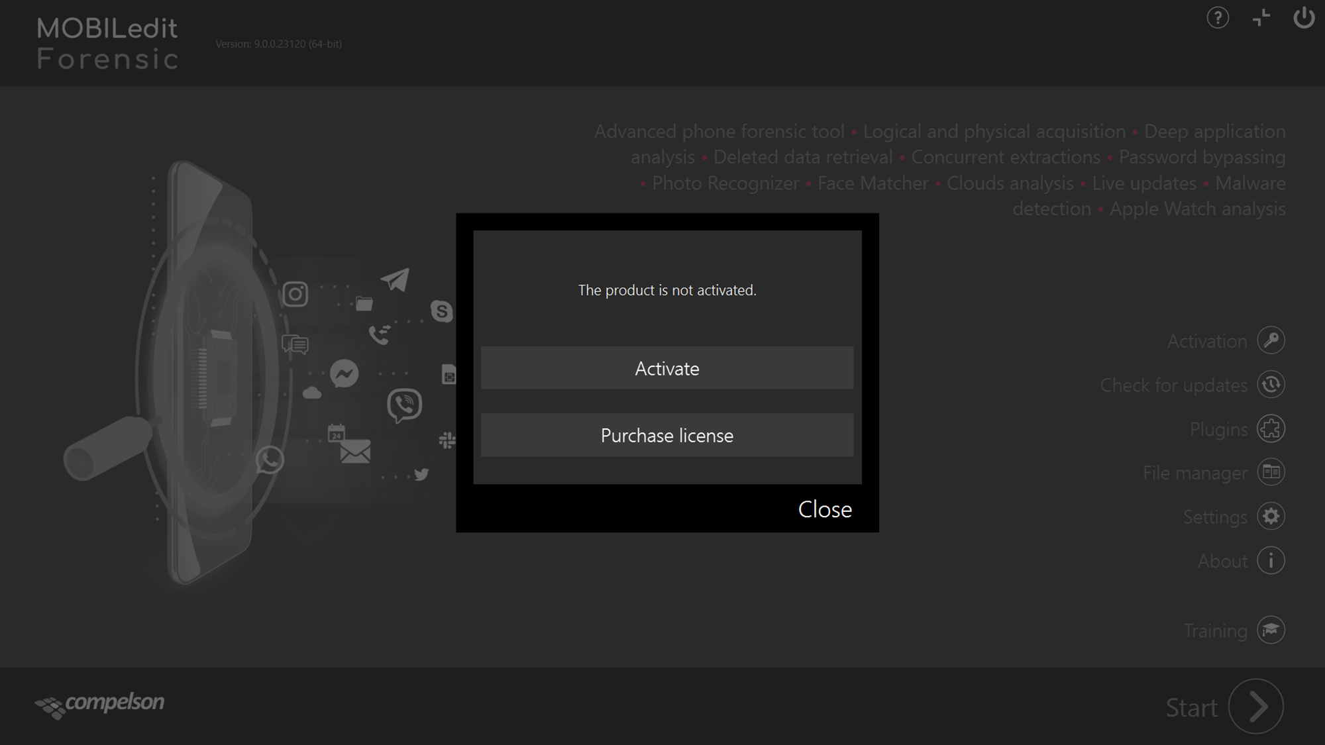
Task: Click the Purchase license button
Action: point(666,435)
